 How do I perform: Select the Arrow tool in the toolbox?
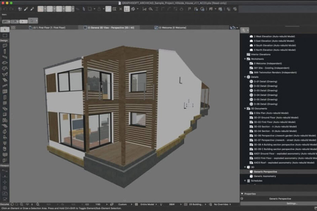click(5, 30)
